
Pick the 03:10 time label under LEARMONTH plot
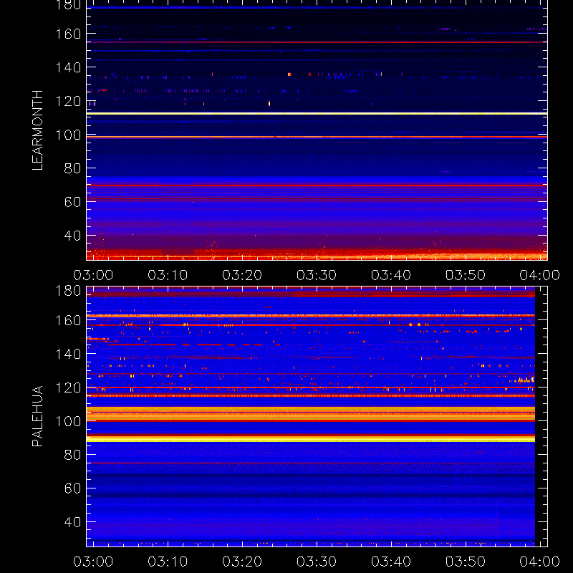168,275
